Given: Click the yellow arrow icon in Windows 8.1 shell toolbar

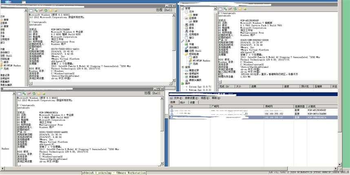Looking at the screenshot, I should coord(44,93).
